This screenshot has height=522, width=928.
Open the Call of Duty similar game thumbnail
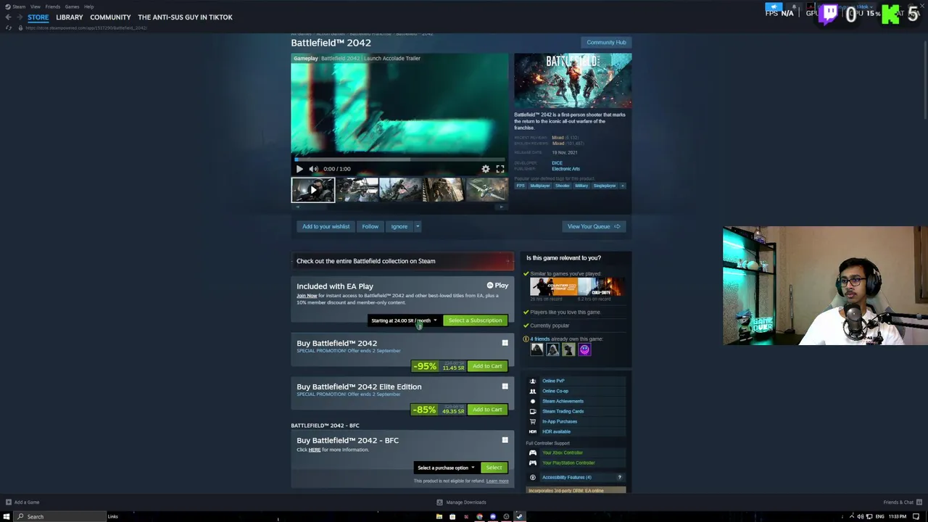click(601, 287)
